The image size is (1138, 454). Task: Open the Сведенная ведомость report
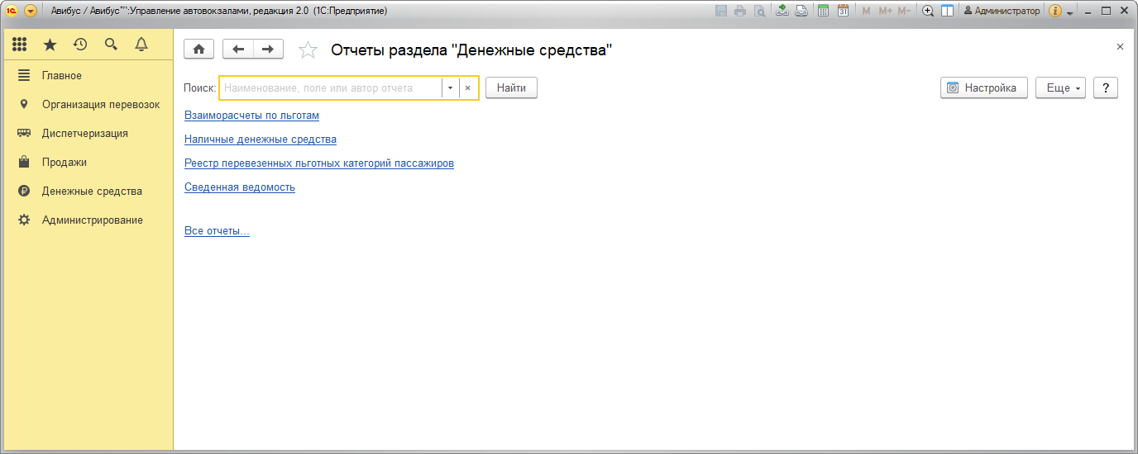tap(240, 187)
